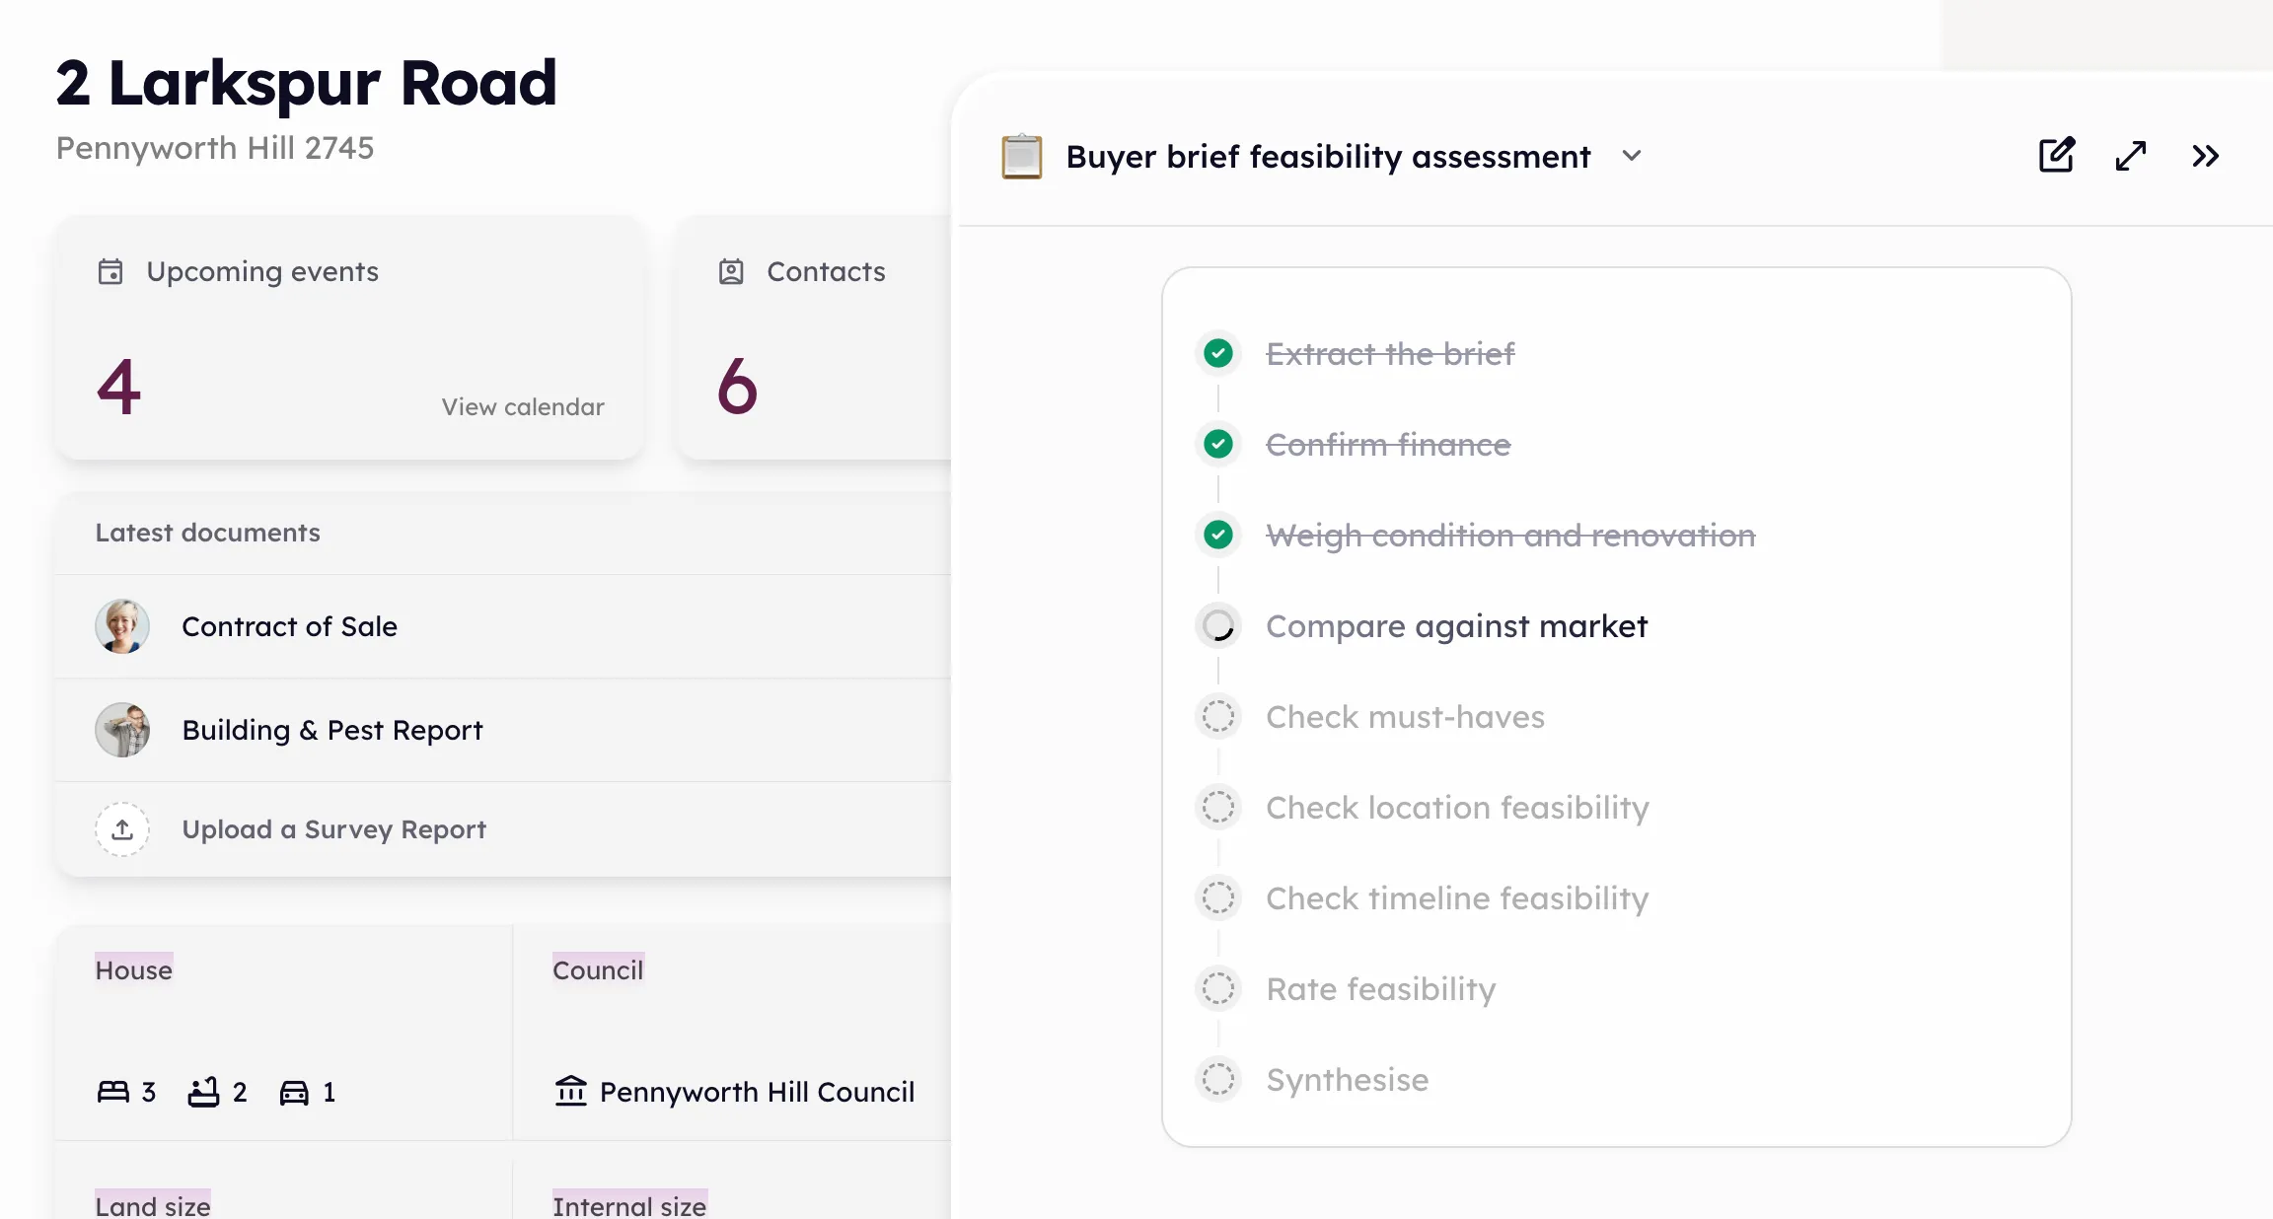Image resolution: width=2273 pixels, height=1219 pixels.
Task: Click the upcoming events count 4
Action: coord(119,388)
